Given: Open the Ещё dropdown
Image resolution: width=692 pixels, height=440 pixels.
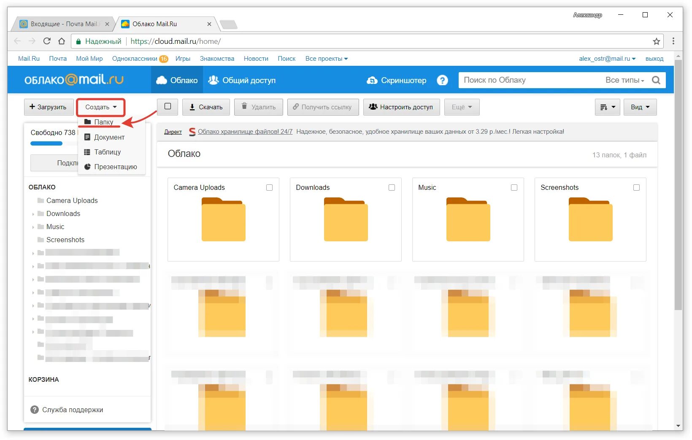Looking at the screenshot, I should click(462, 107).
